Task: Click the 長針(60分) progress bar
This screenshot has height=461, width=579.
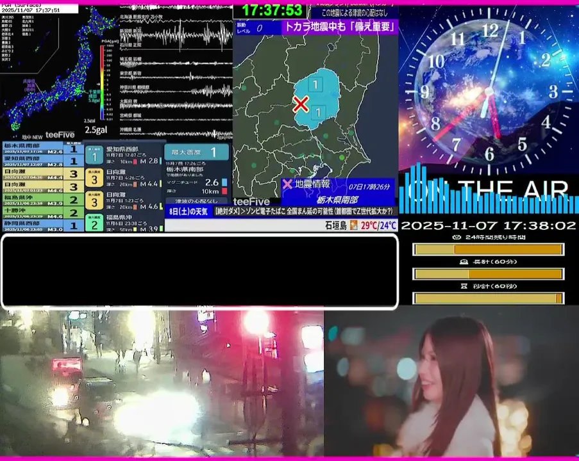Action: point(488,274)
